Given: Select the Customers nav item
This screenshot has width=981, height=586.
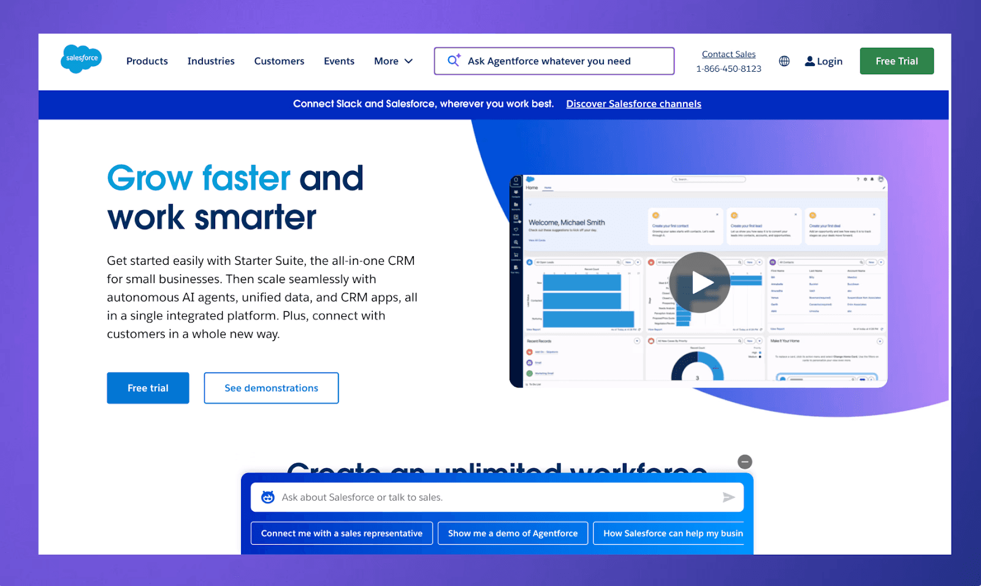Looking at the screenshot, I should click(279, 61).
